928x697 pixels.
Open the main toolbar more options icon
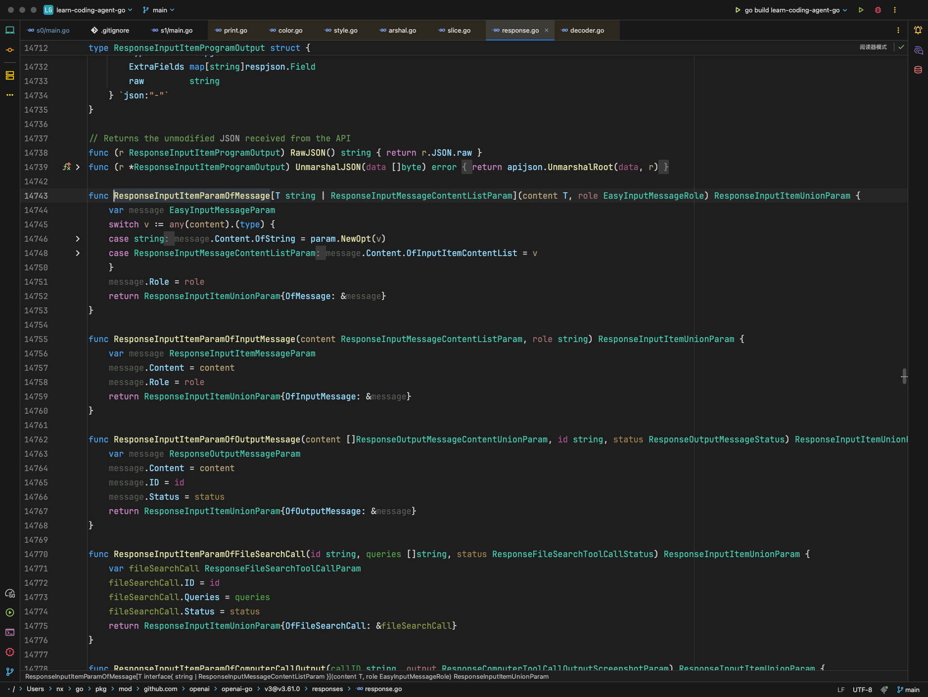pos(894,10)
